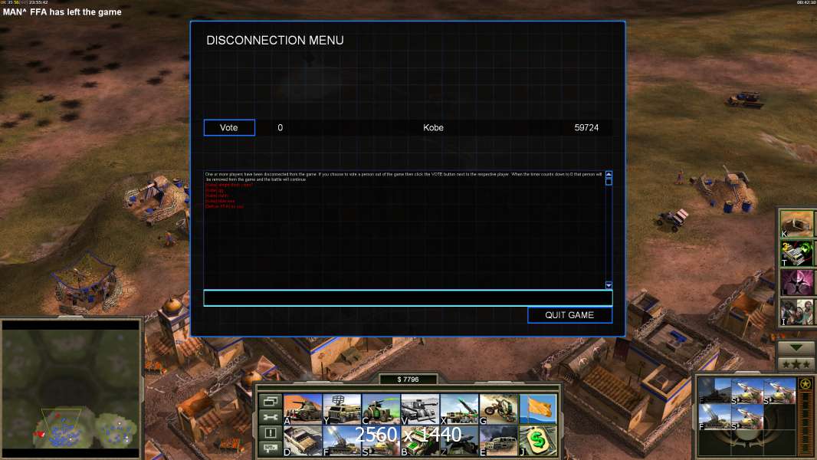Click the green dollar sign icon, hotkey J
Viewport: 817px width, 460px height.
[x=538, y=441]
